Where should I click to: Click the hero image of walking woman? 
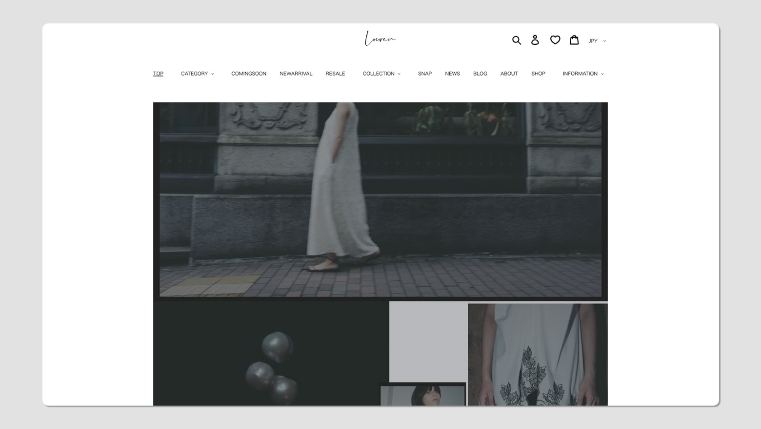coord(380,201)
